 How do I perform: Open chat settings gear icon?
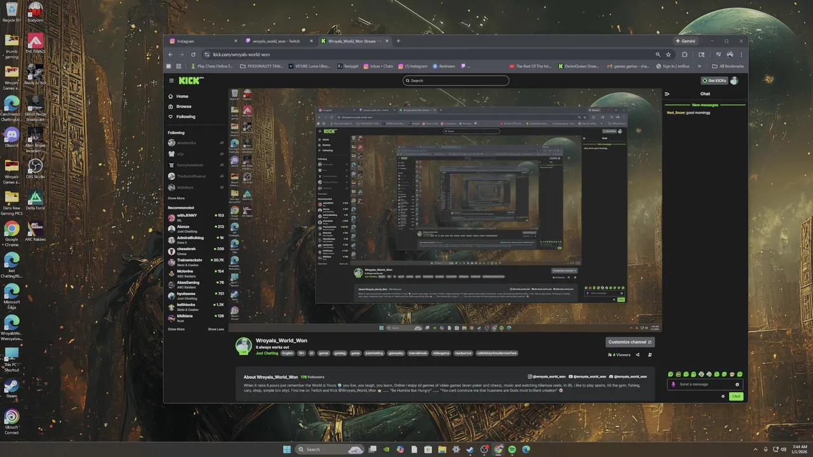tap(723, 396)
